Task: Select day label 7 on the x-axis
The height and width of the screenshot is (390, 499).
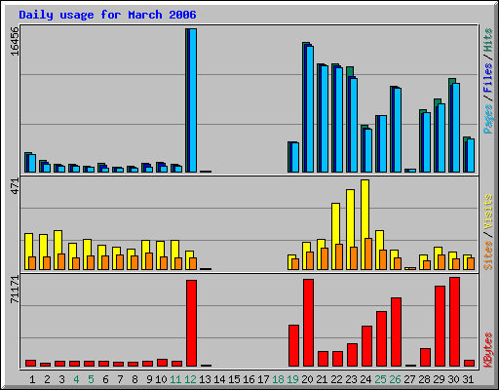Action: (x=120, y=379)
